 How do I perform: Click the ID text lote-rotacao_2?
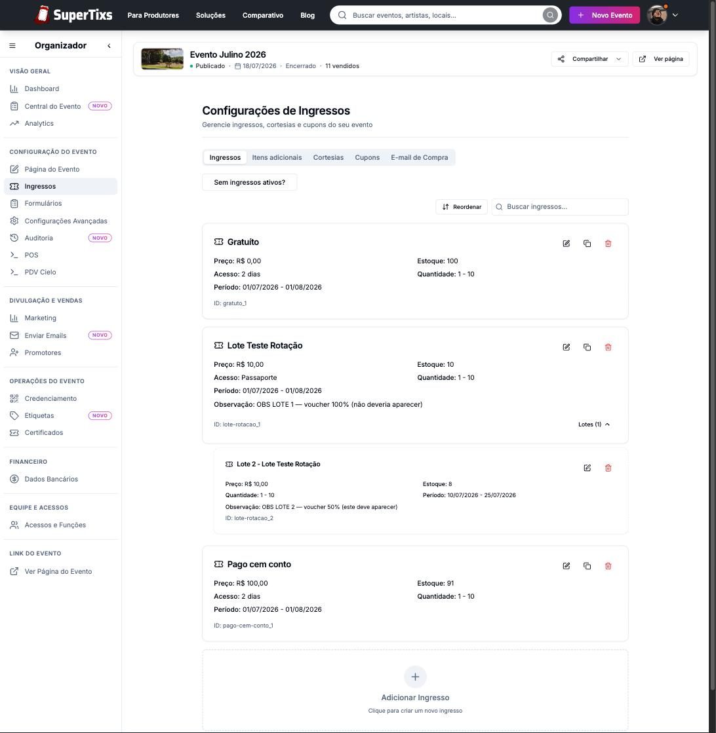pyautogui.click(x=249, y=518)
